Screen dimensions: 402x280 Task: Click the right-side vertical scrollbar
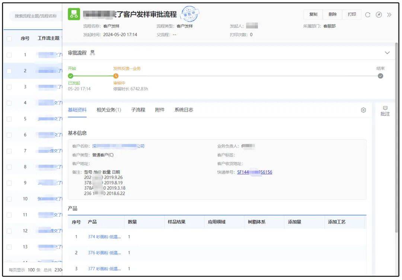396,138
